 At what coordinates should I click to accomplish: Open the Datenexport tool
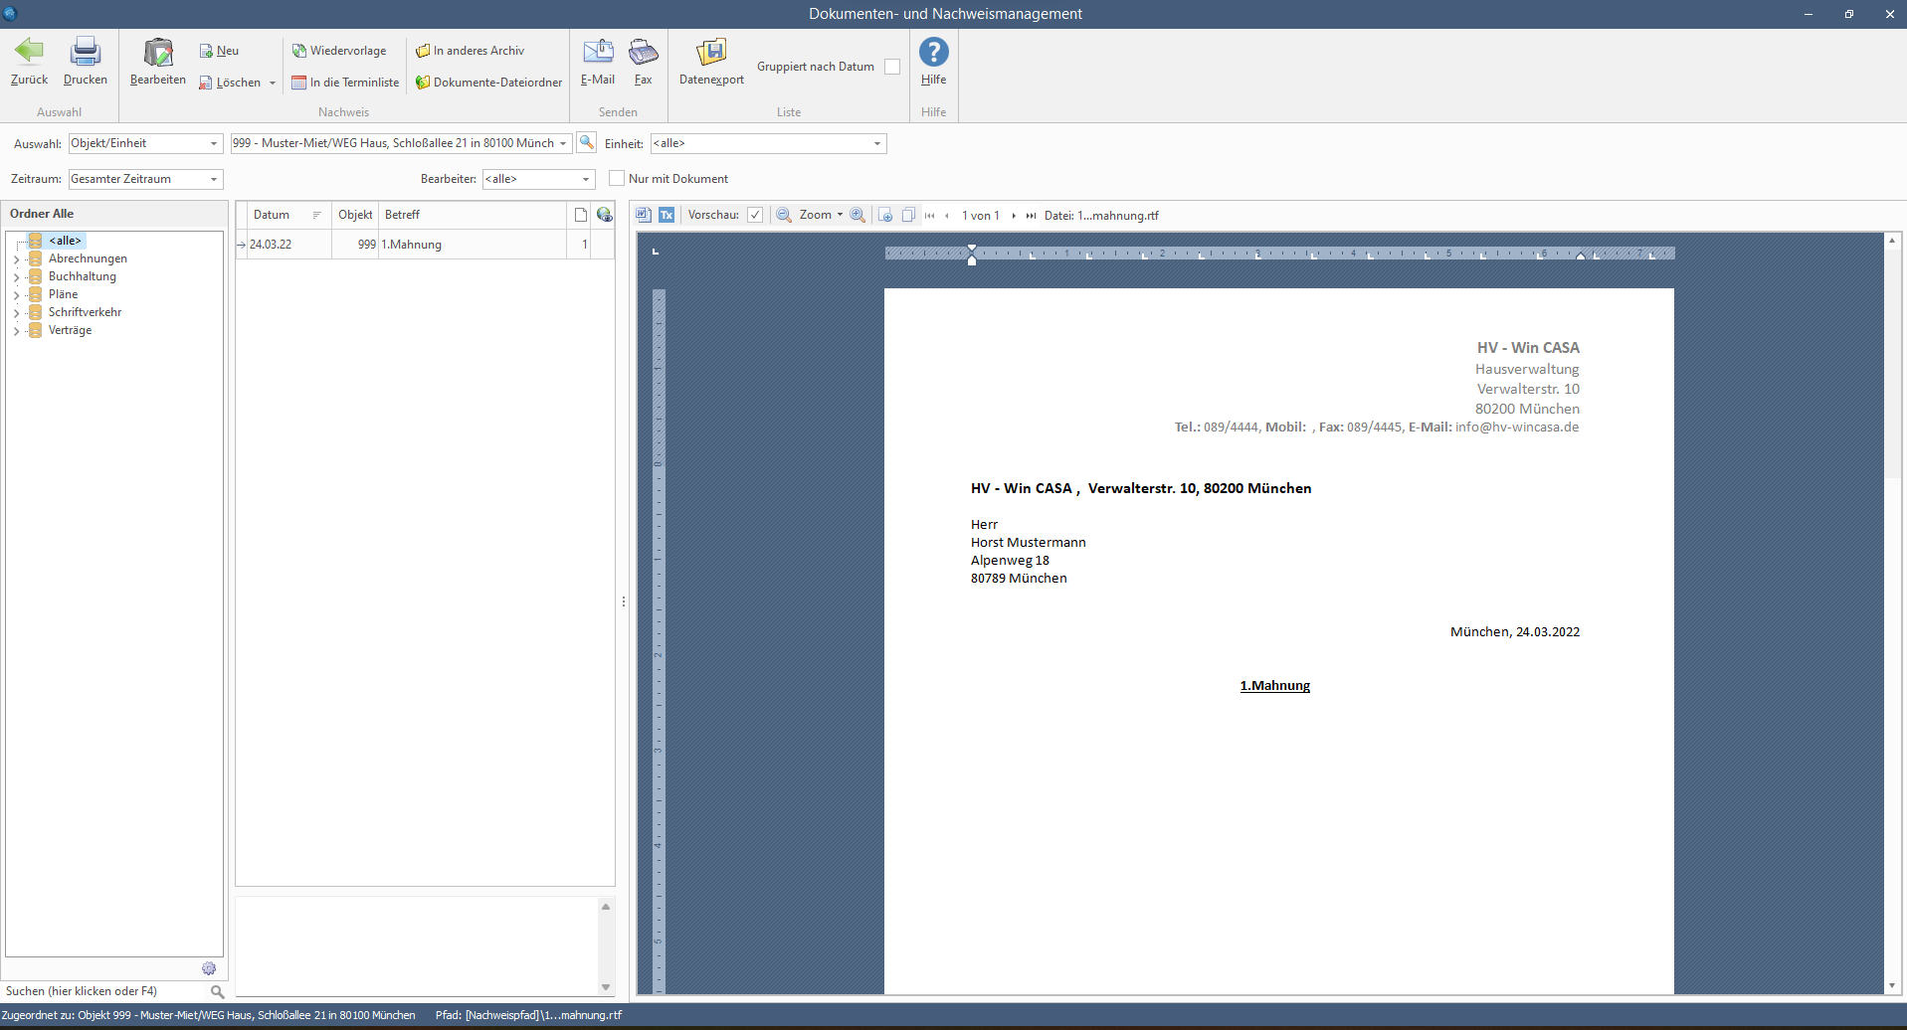[x=711, y=52]
